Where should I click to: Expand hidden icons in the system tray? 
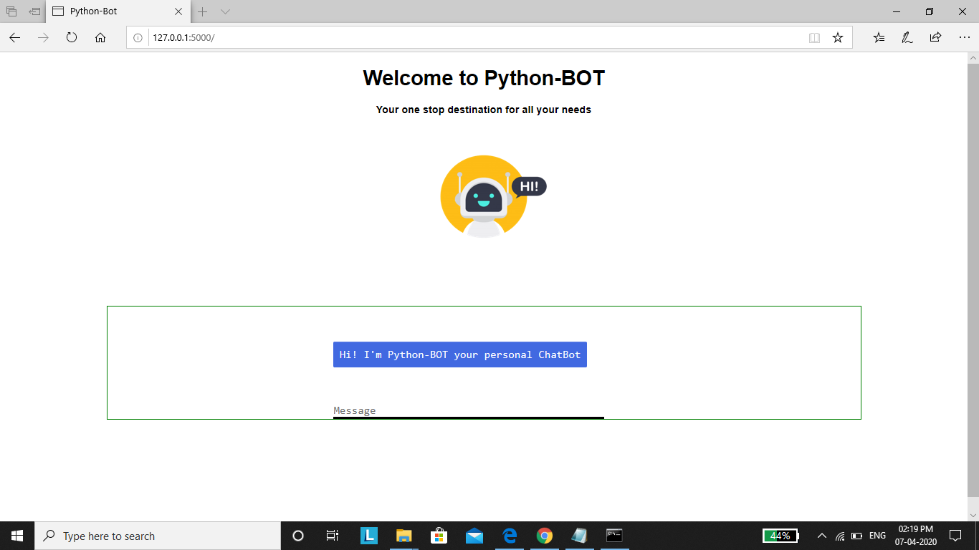pyautogui.click(x=822, y=535)
